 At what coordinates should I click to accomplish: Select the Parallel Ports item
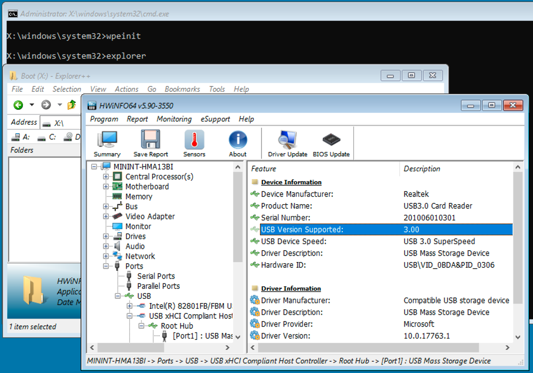(158, 286)
